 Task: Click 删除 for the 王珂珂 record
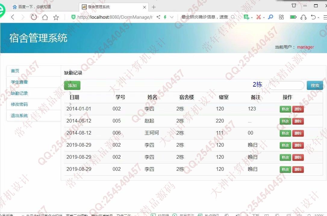click(298, 133)
